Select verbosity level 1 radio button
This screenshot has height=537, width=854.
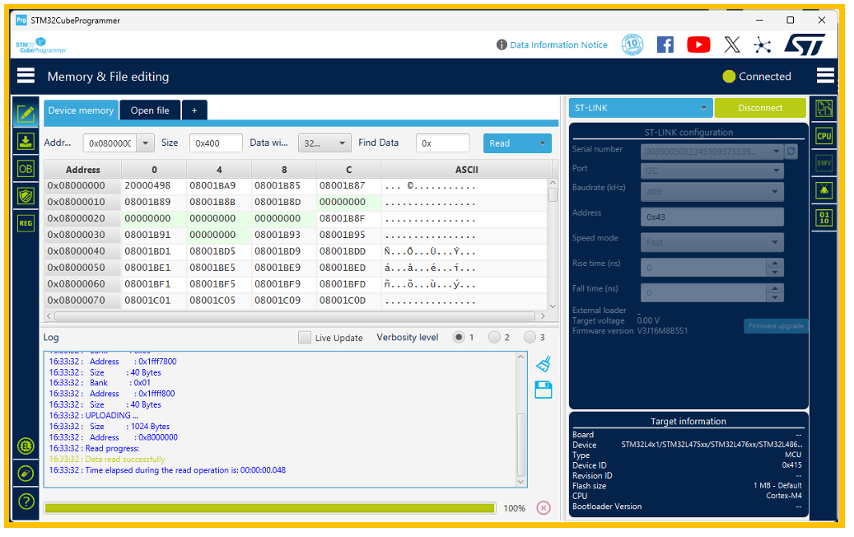point(460,338)
